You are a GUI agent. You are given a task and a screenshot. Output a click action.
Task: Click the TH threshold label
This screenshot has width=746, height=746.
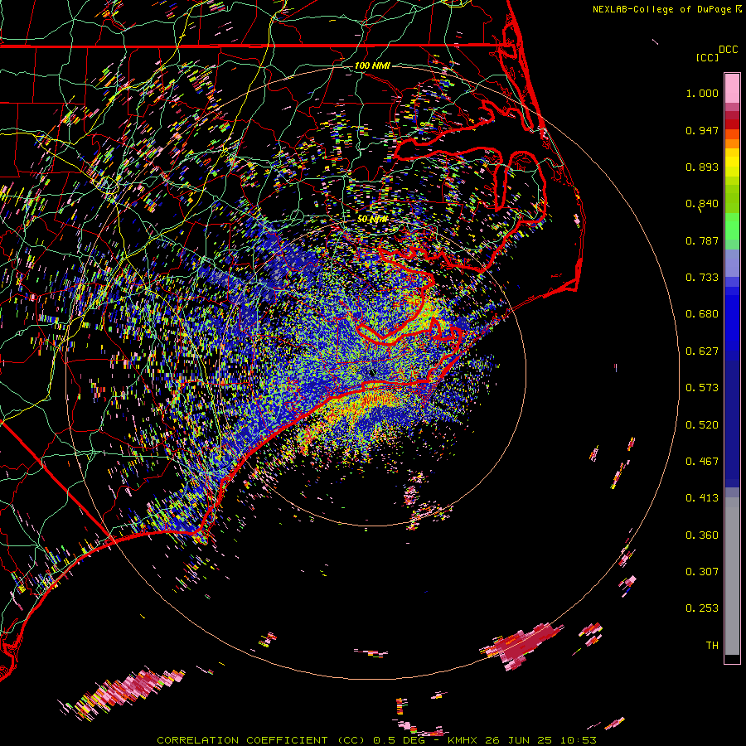click(712, 646)
